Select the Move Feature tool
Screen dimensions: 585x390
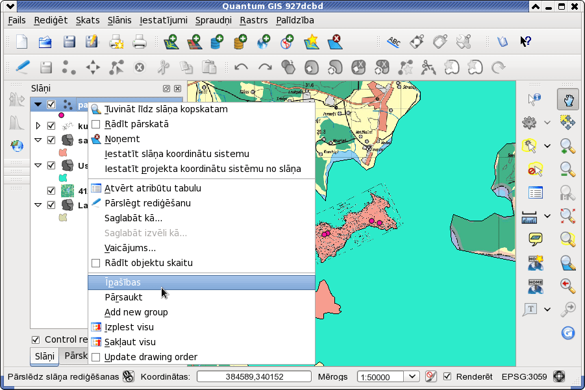[93, 67]
